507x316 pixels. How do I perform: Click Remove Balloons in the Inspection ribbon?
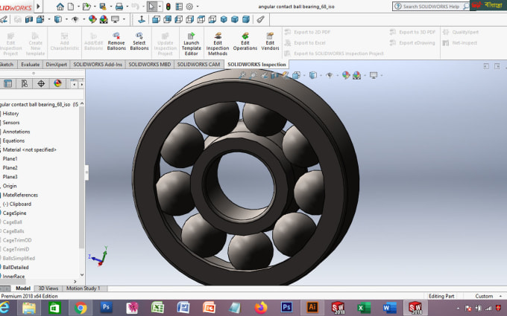coord(116,42)
